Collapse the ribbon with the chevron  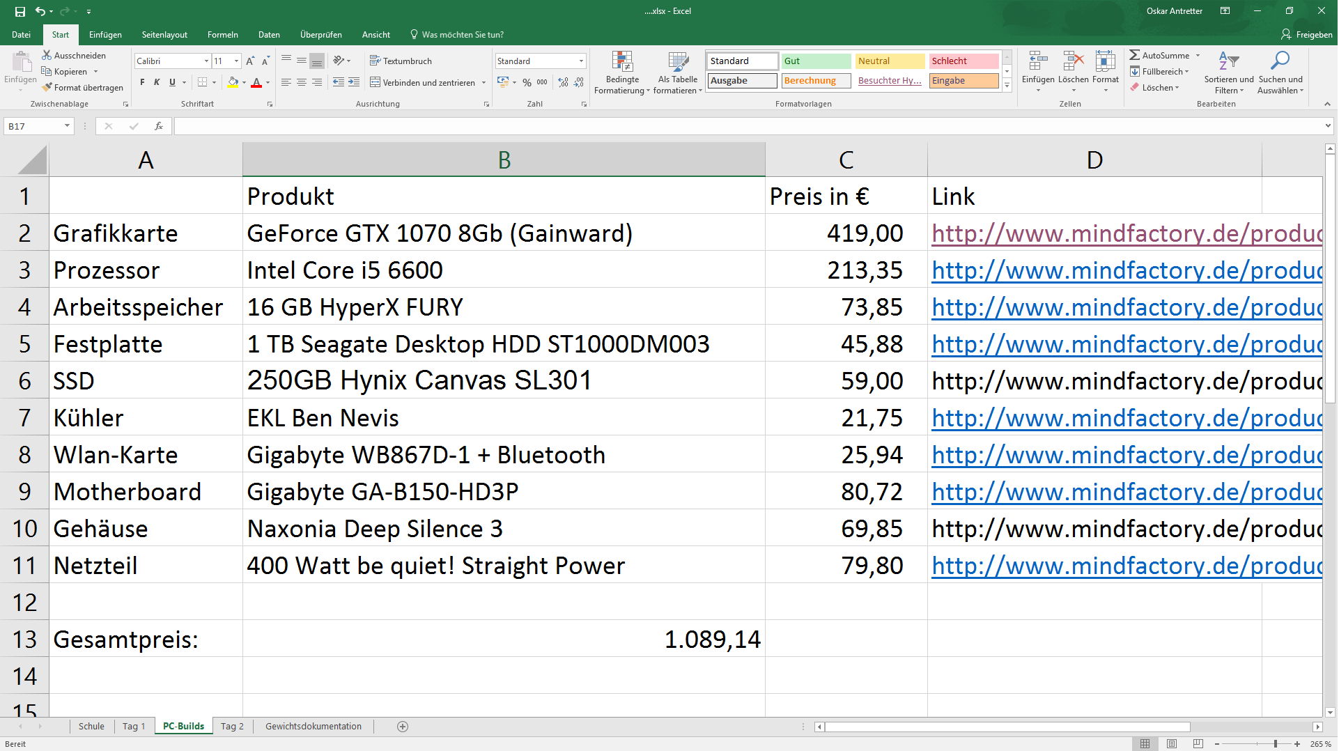tap(1327, 104)
